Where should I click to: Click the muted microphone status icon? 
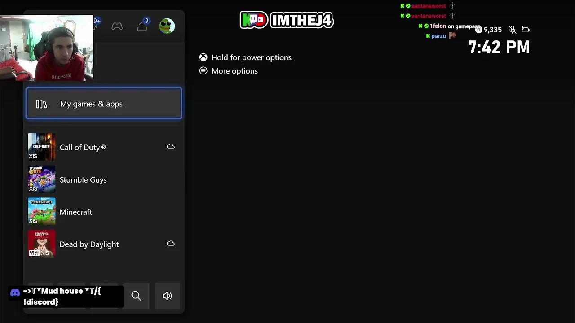tap(512, 30)
